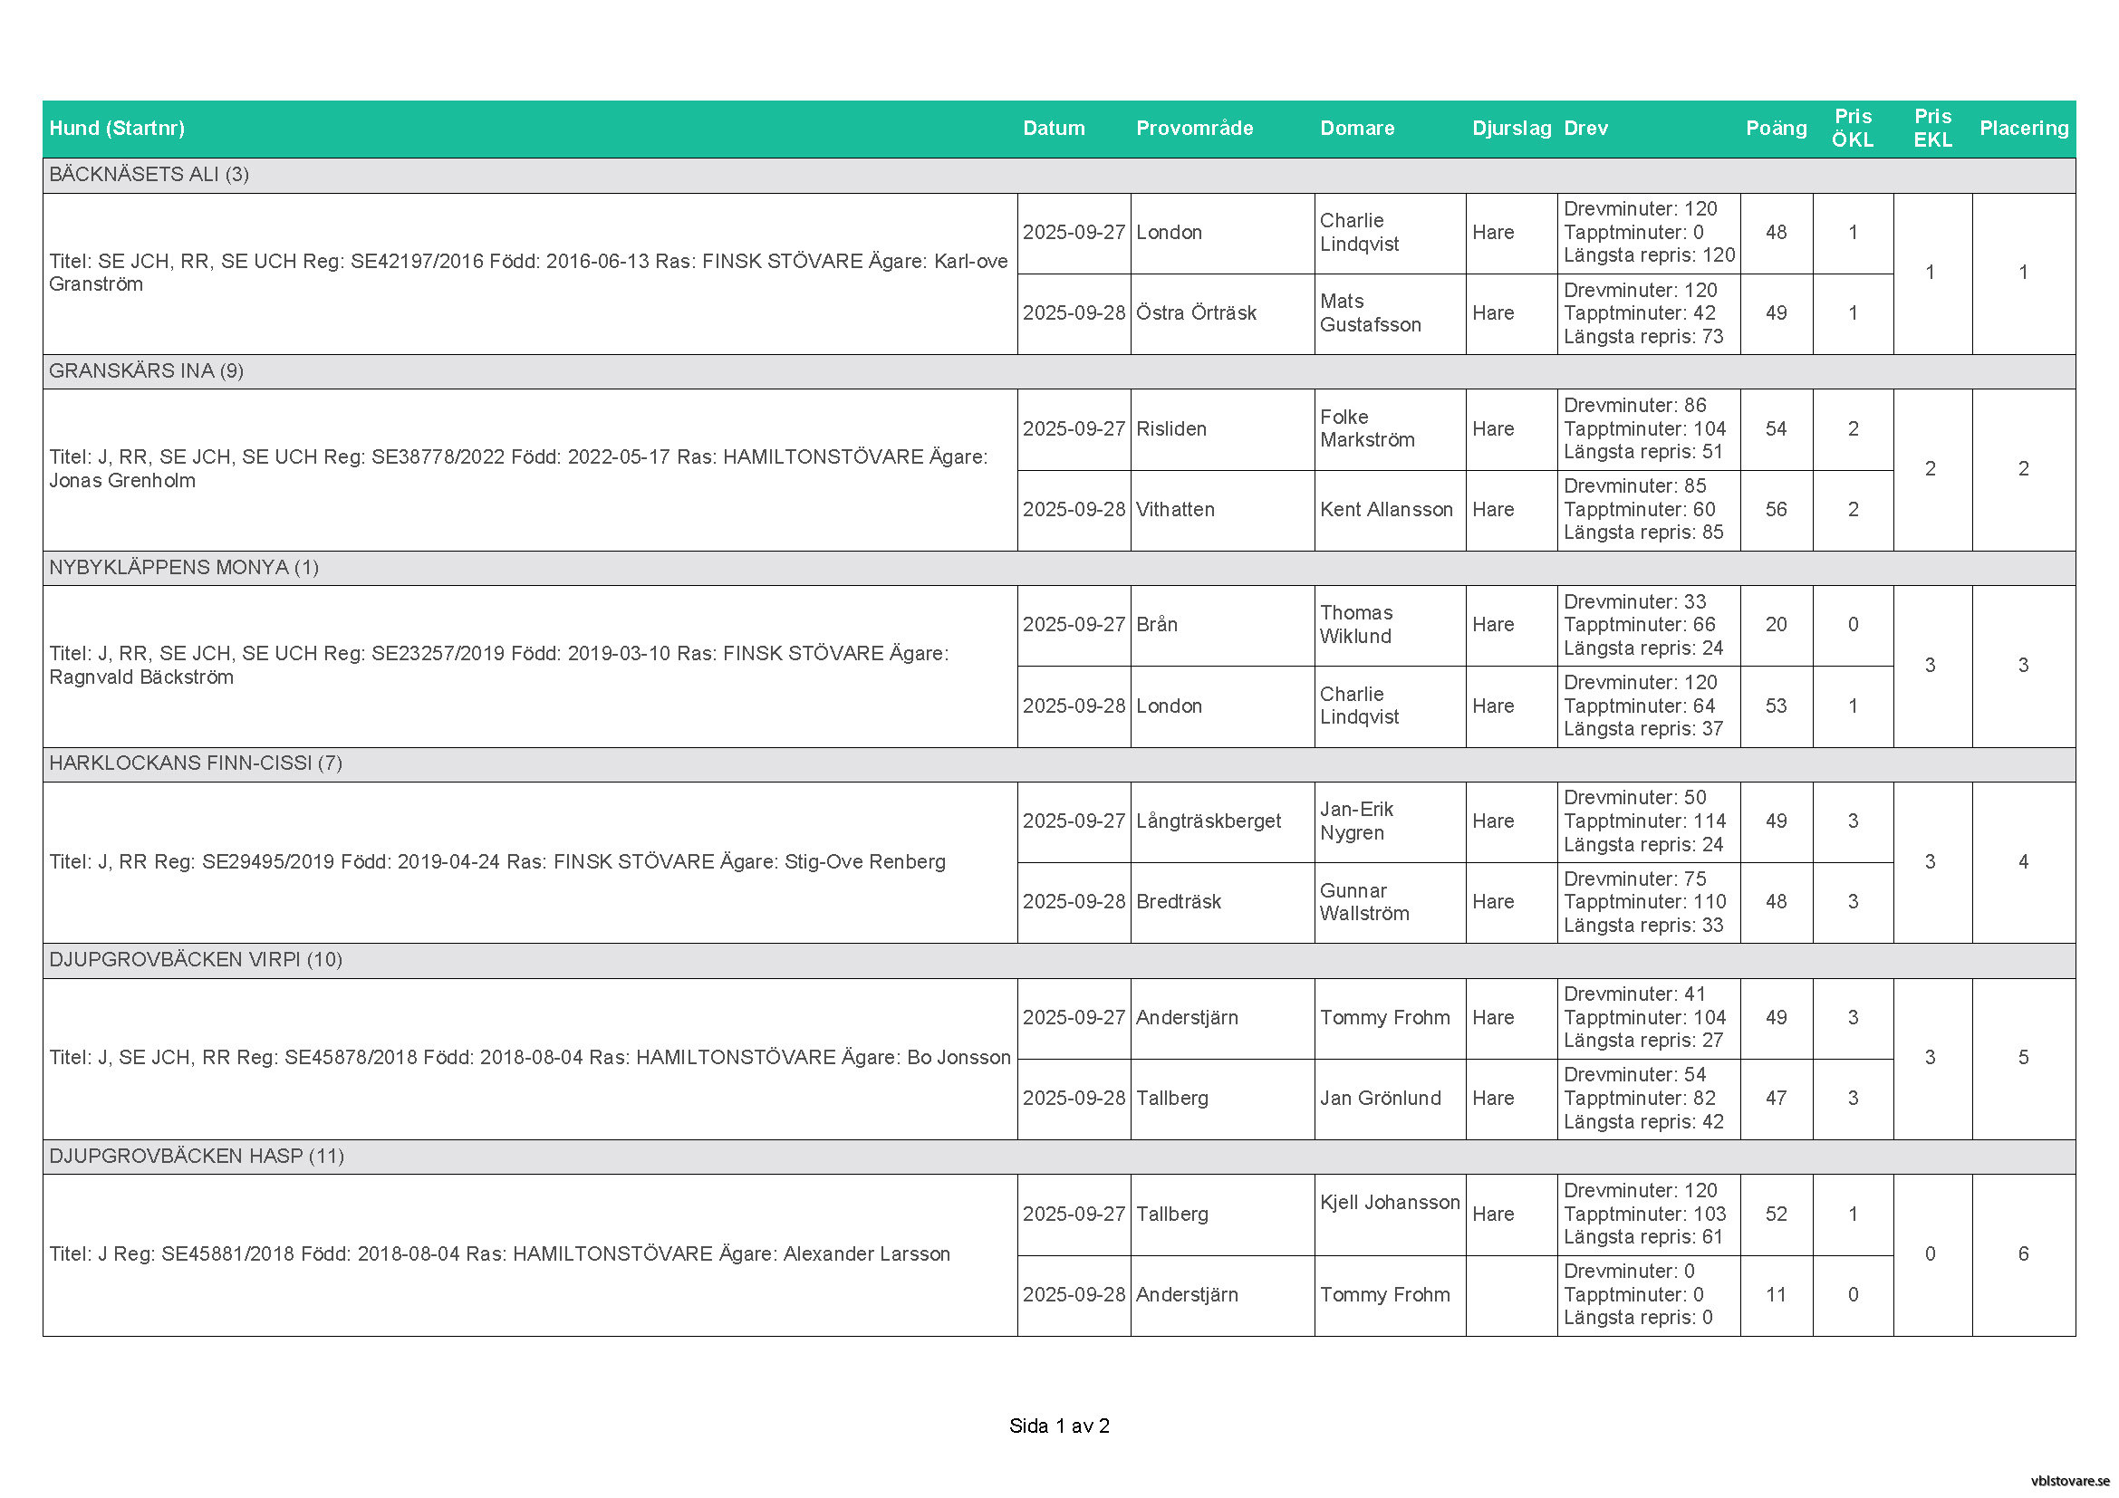
Task: Click Poäng value '54' for Risliden
Action: click(1776, 429)
